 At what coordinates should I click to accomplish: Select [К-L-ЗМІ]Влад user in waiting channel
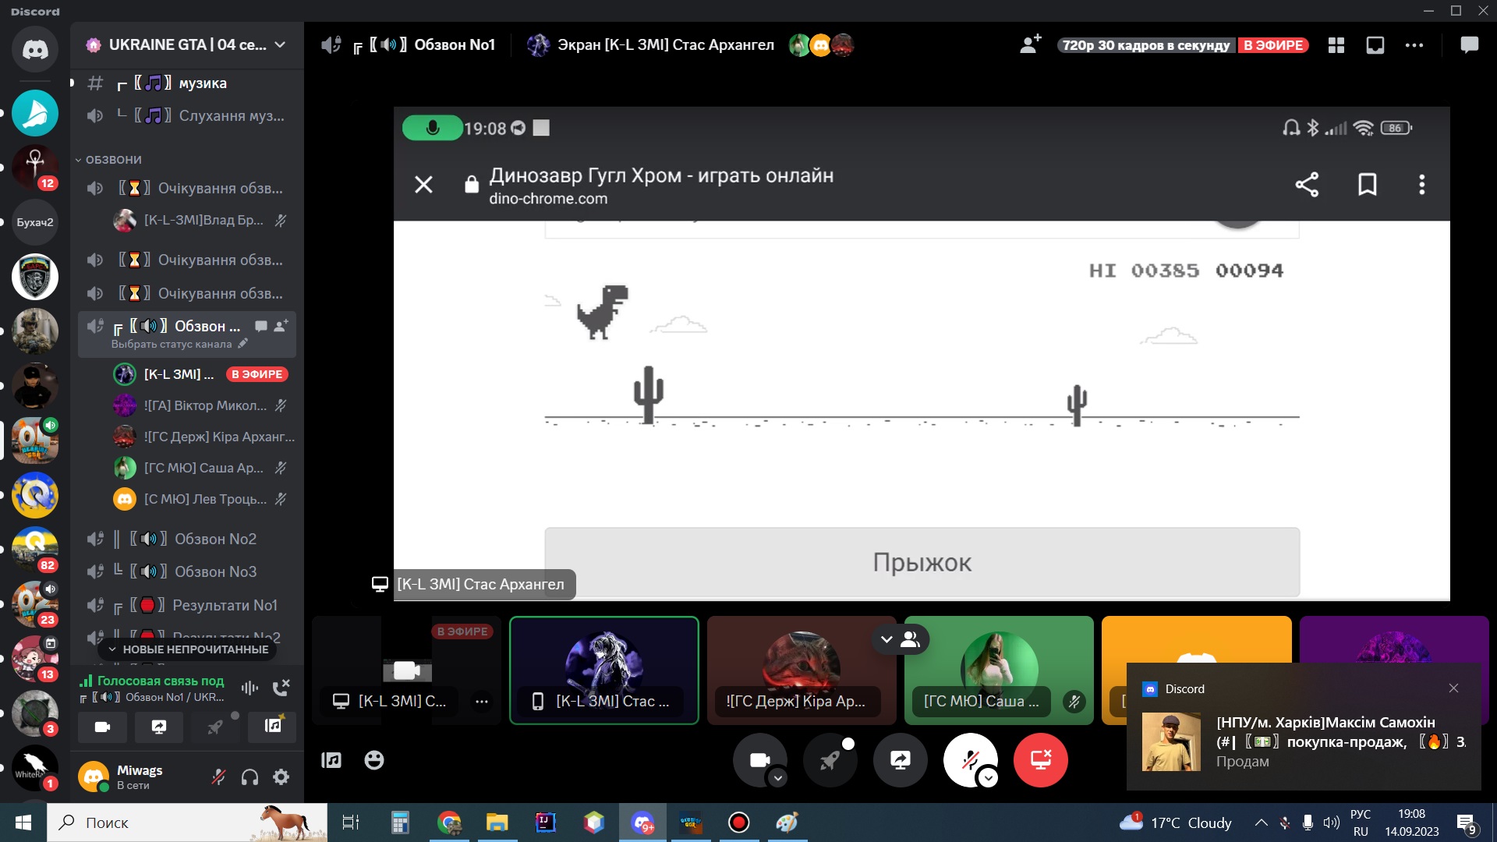pos(203,220)
